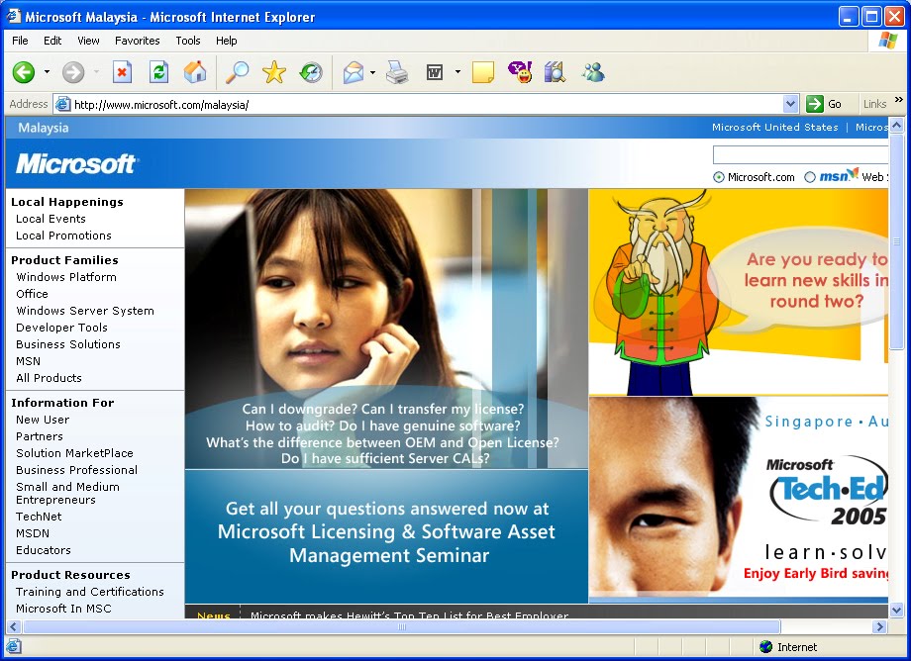
Task: Expand the Links toolbar chevron
Action: pyautogui.click(x=899, y=100)
